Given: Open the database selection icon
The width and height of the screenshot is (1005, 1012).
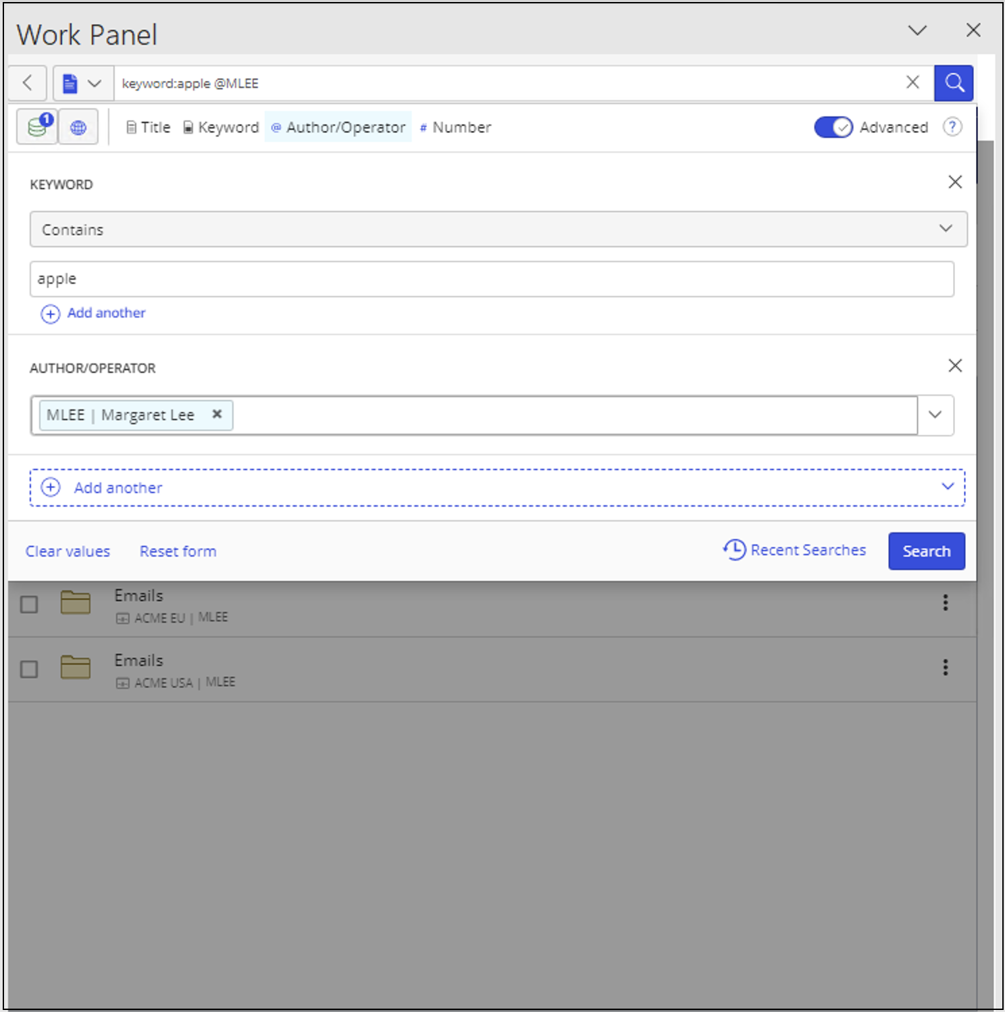Looking at the screenshot, I should coord(38,126).
